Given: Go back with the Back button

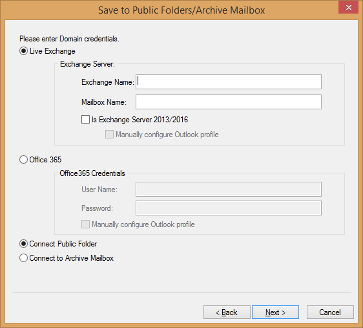Looking at the screenshot, I should [x=227, y=312].
